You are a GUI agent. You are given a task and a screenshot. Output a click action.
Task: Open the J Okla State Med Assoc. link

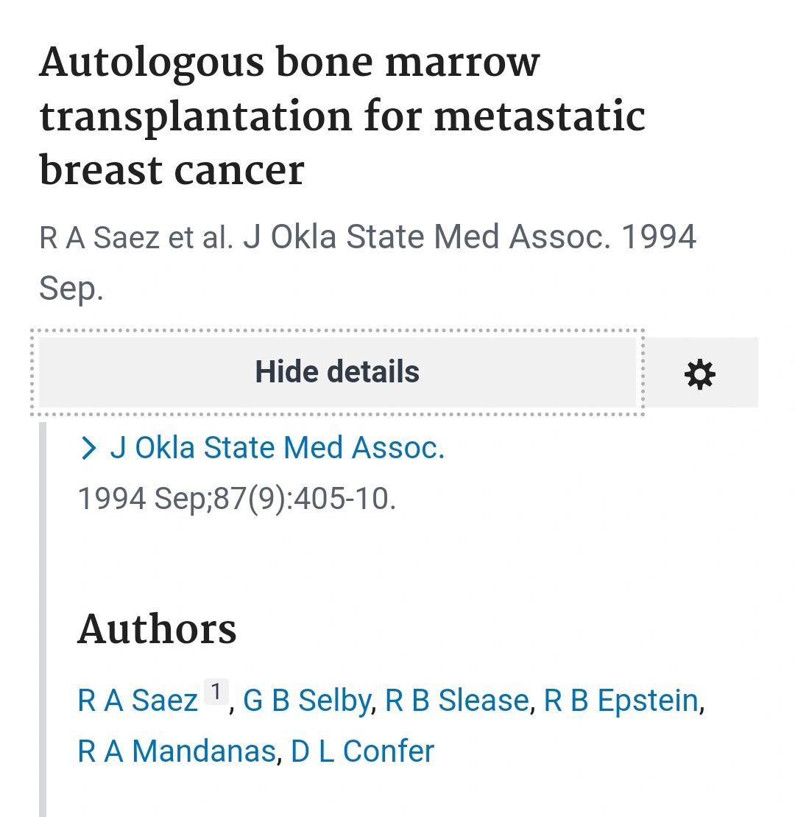coord(277,448)
